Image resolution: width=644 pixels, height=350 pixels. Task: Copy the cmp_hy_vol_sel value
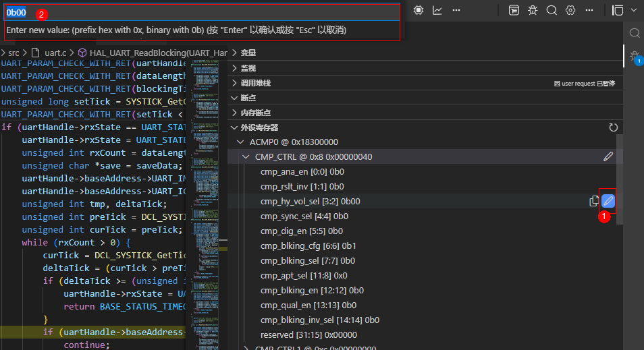pyautogui.click(x=594, y=201)
